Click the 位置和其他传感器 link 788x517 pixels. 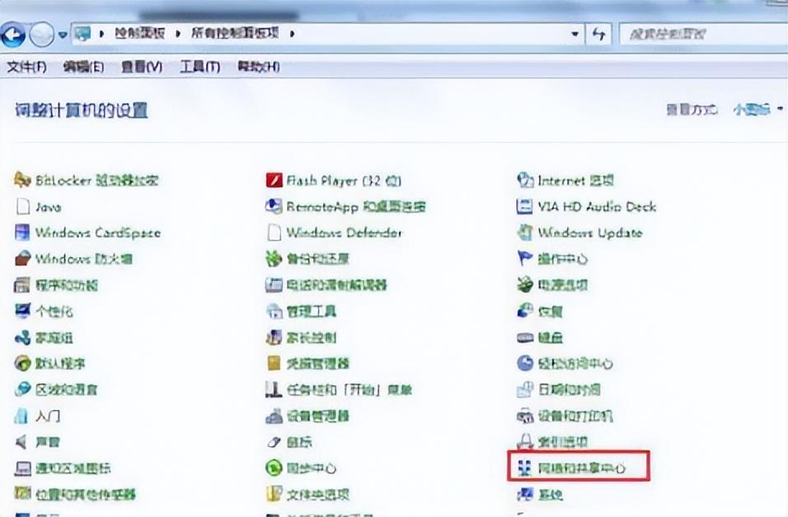click(x=86, y=495)
